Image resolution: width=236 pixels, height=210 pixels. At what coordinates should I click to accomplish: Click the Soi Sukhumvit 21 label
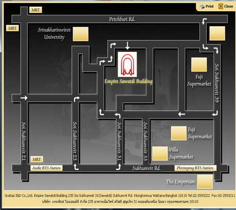24,141
